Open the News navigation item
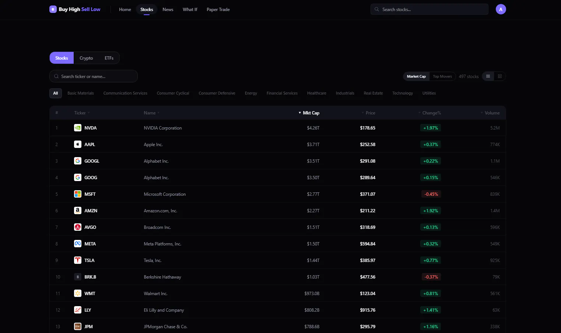The width and height of the screenshot is (561, 333). (x=168, y=10)
